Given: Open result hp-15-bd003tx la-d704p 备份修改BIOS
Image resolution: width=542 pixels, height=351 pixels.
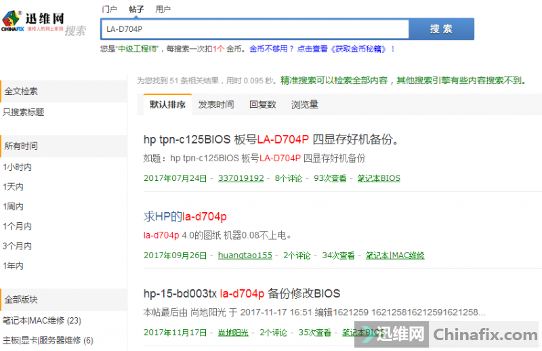Looking at the screenshot, I should tap(242, 293).
